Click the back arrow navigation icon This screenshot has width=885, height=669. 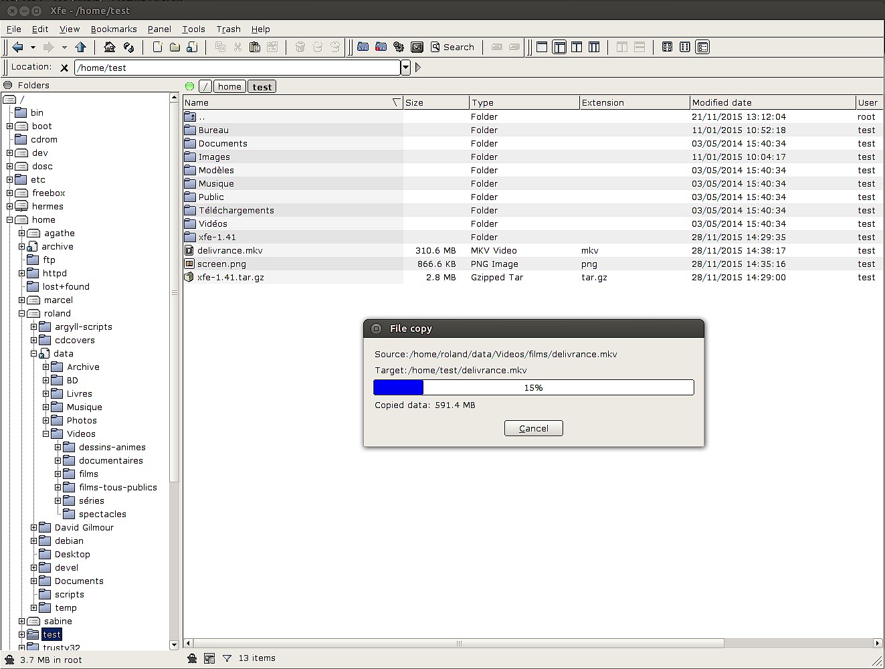click(18, 47)
